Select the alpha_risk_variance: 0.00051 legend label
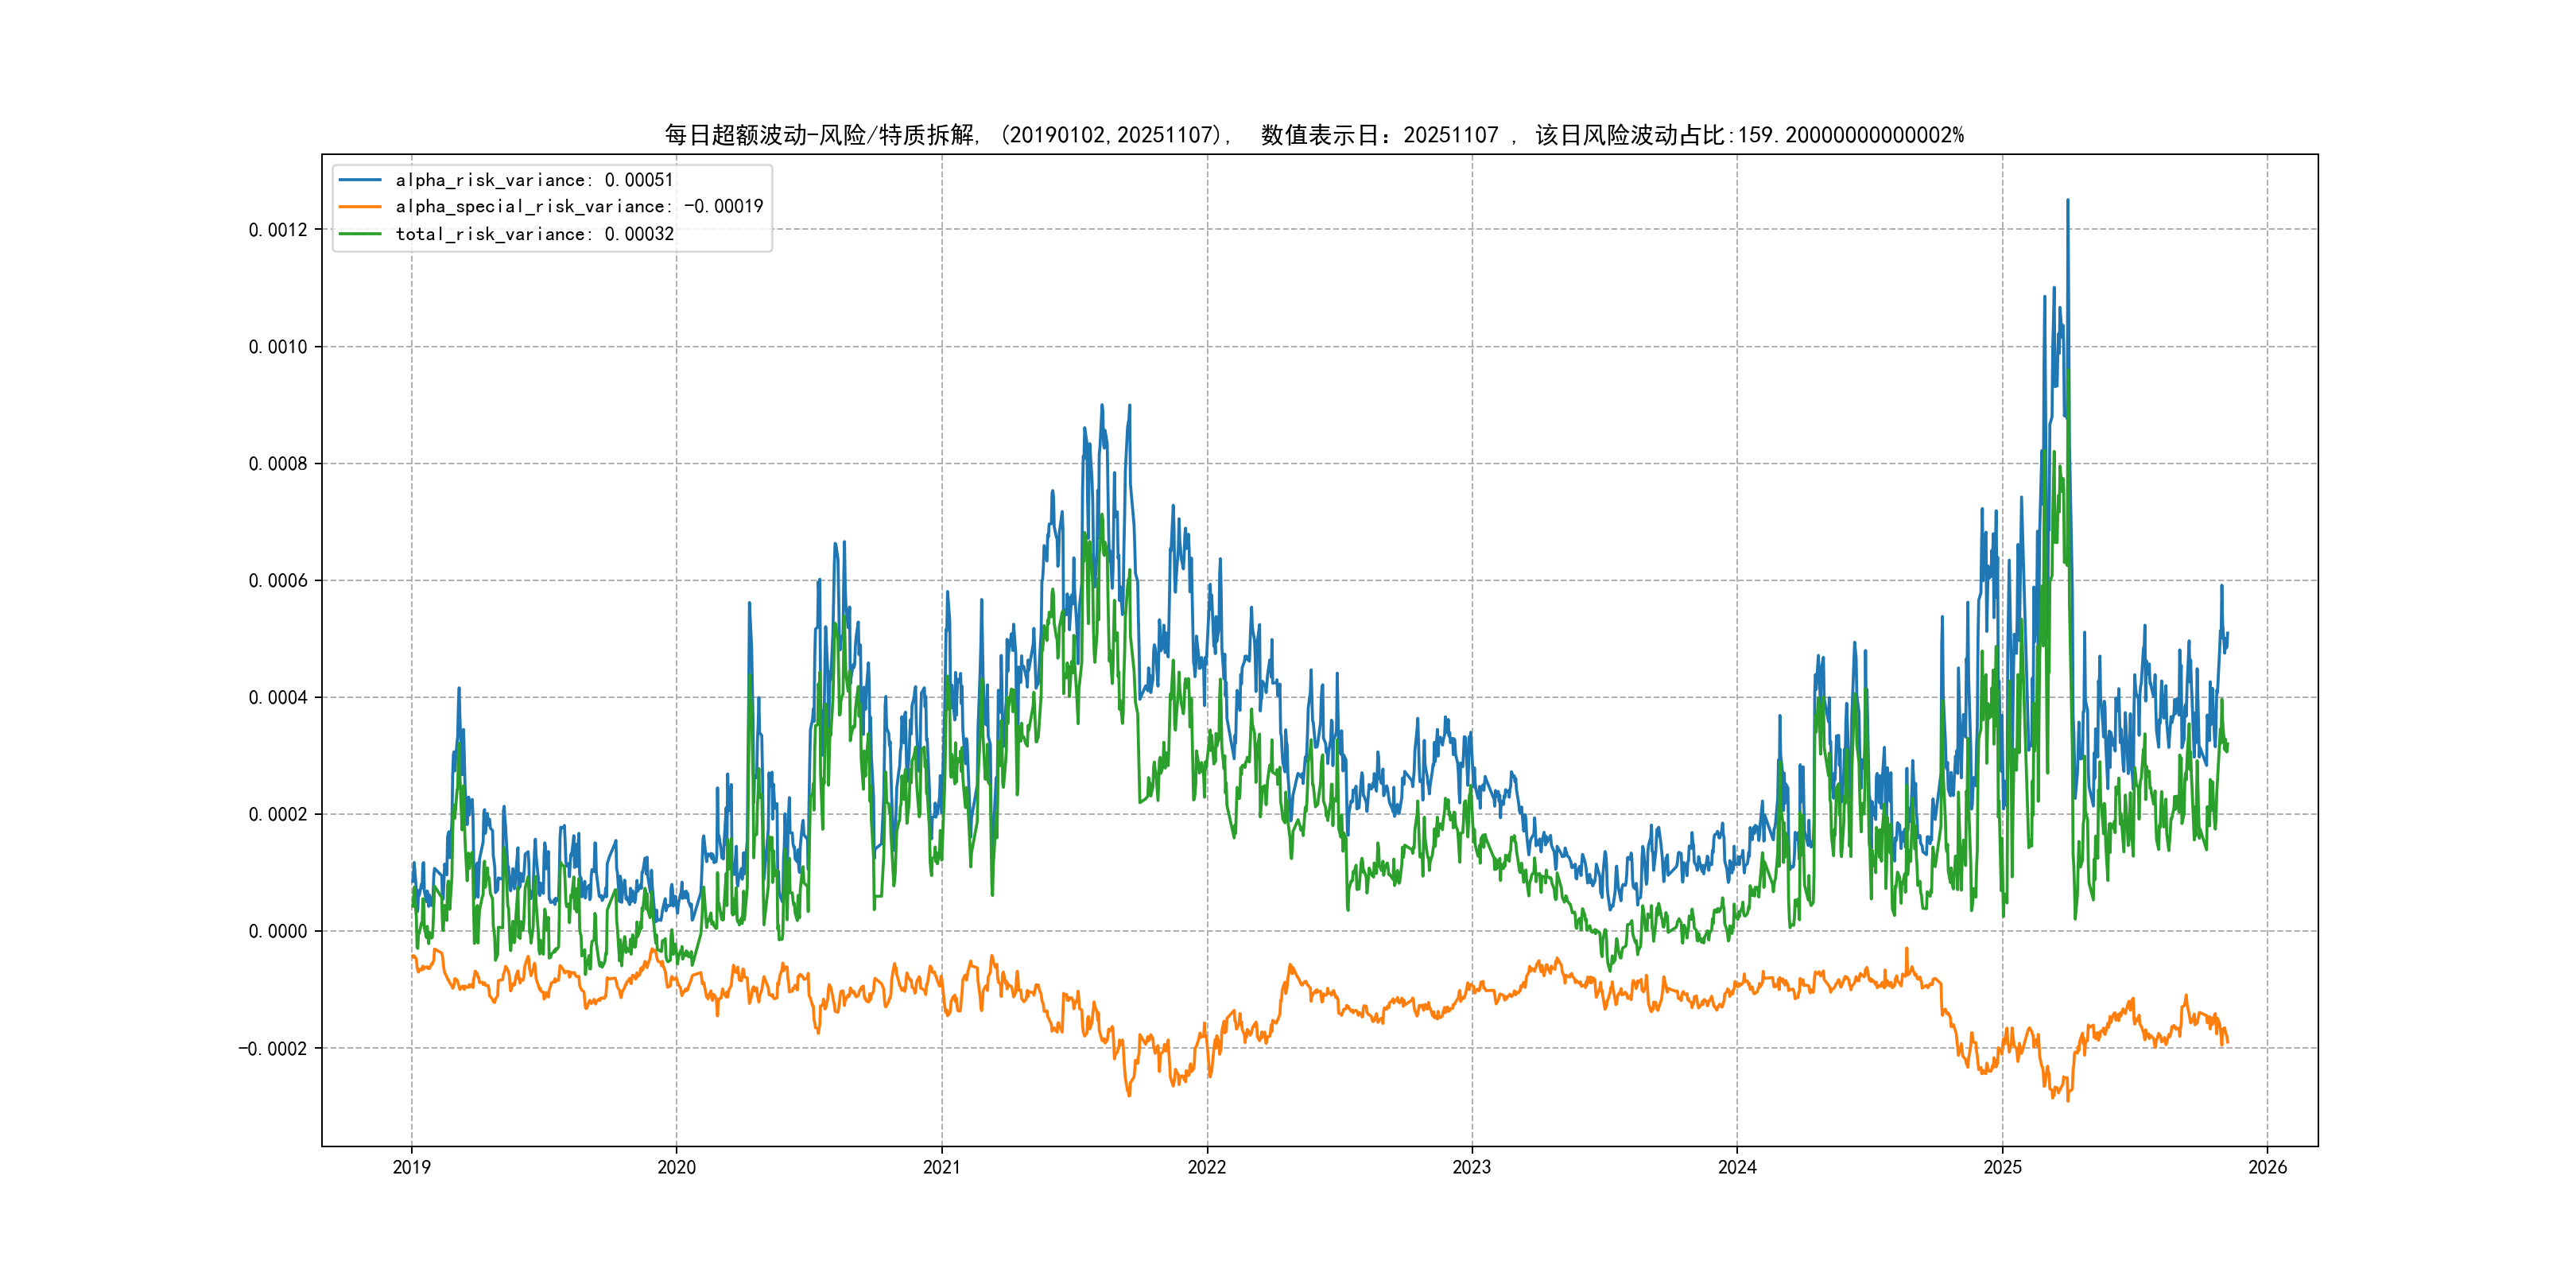Viewport: 2576px width, 1288px height. (x=534, y=180)
